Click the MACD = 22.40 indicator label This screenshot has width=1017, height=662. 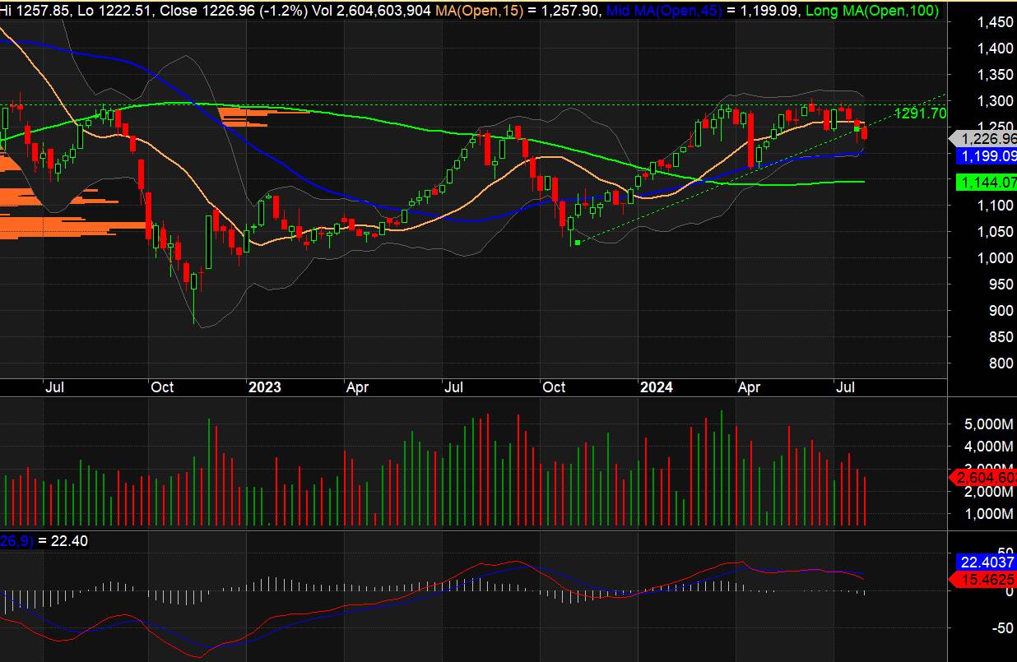(44, 541)
